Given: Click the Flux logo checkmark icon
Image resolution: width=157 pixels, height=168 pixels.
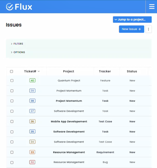Looking at the screenshot, I should 9,7.
